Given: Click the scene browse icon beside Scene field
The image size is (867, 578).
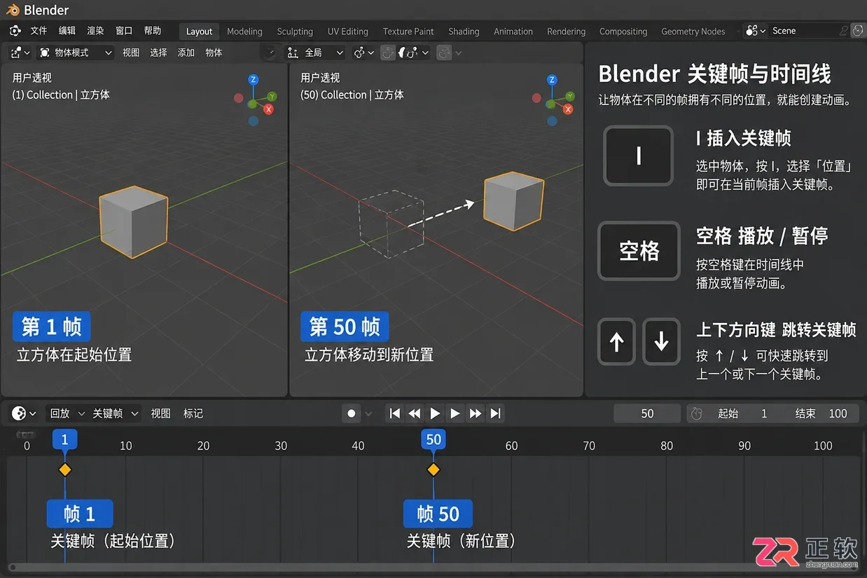Looking at the screenshot, I should click(x=756, y=31).
